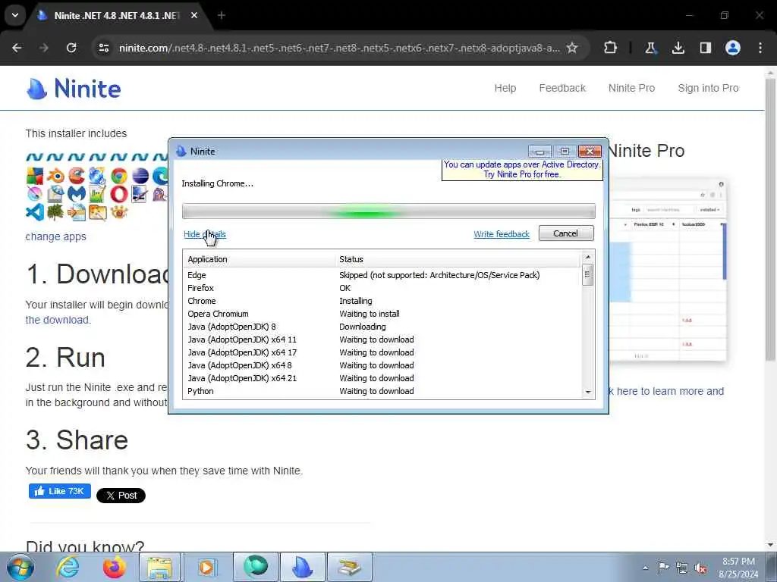The width and height of the screenshot is (777, 582).
Task: Open Sign into Pro link
Action: click(x=708, y=88)
